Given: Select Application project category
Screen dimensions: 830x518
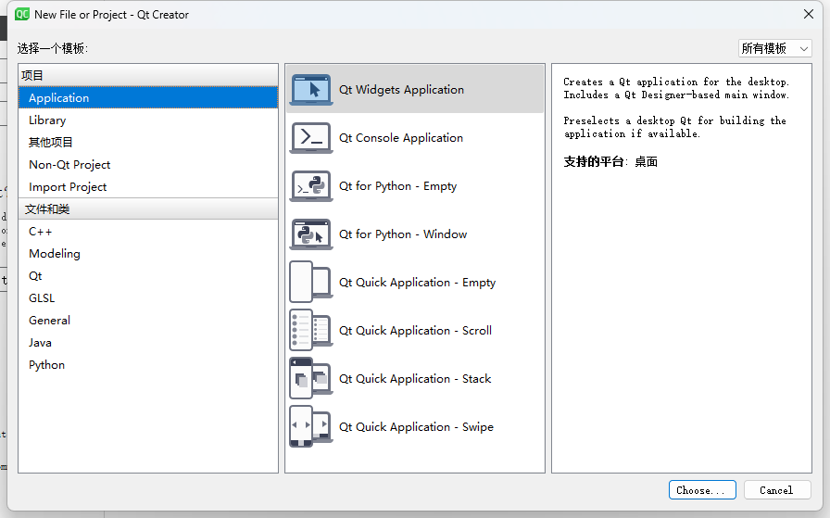Looking at the screenshot, I should [x=148, y=98].
